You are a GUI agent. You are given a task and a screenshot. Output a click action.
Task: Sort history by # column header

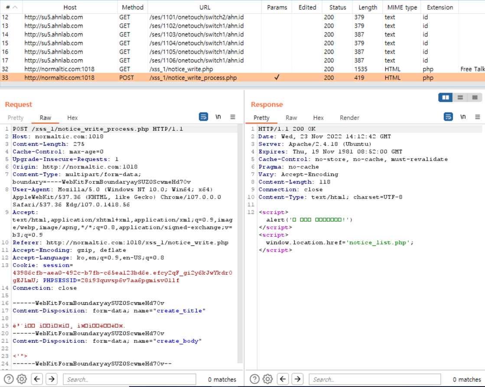point(11,7)
